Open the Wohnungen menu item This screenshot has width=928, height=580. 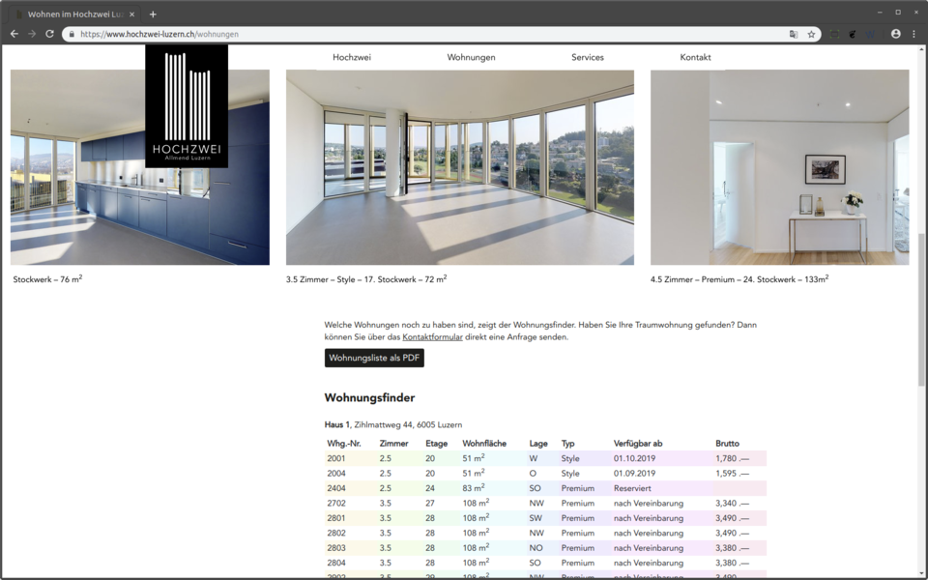[471, 57]
